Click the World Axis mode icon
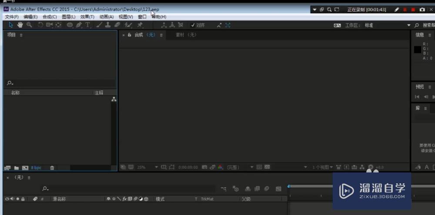 [172, 25]
